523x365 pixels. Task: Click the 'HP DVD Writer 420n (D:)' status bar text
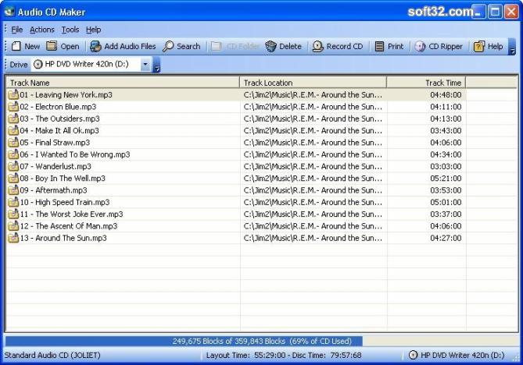(462, 355)
